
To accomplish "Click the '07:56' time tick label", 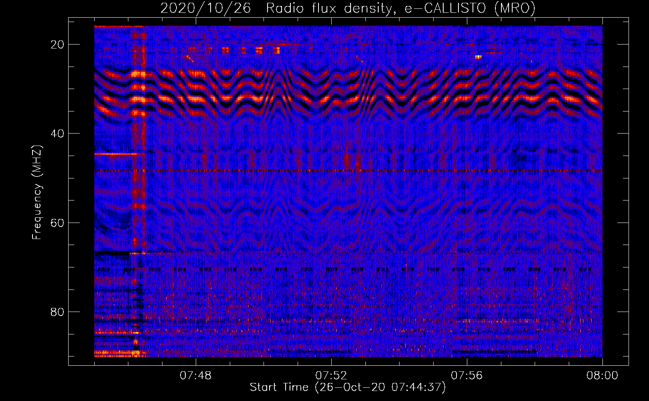I will point(467,376).
